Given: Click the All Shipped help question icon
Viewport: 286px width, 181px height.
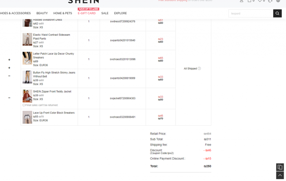Looking at the screenshot, I should point(199,69).
